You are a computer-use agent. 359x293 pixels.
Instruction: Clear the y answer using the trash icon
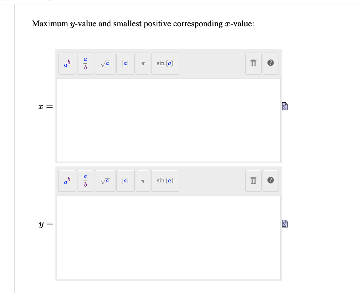pos(253,181)
